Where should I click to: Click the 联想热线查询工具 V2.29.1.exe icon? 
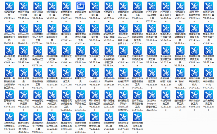95,6
